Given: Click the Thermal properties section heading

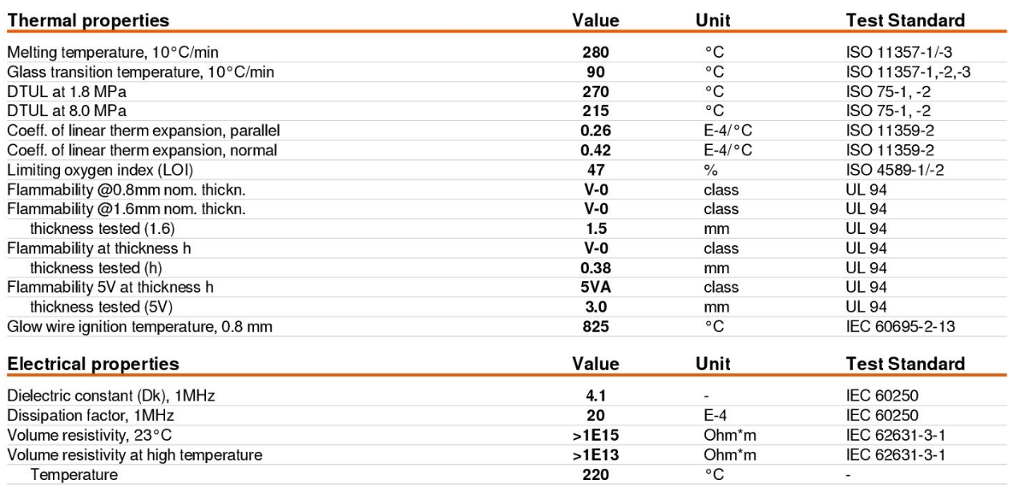Looking at the screenshot, I should [x=87, y=20].
